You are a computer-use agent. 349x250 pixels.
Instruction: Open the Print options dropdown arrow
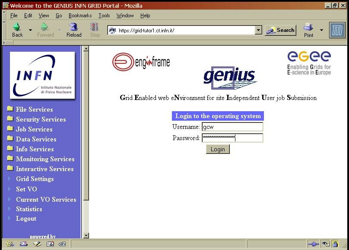point(321,30)
